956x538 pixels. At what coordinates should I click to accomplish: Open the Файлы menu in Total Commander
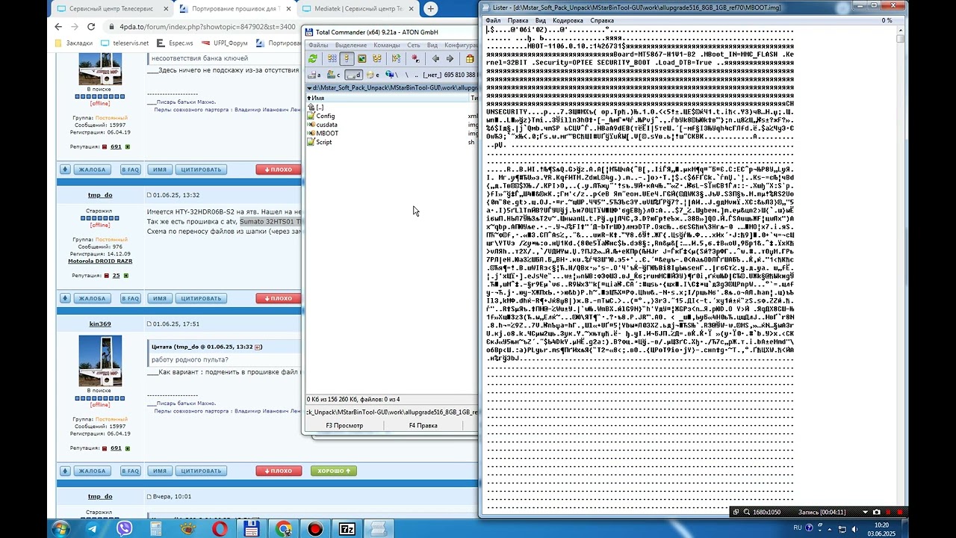click(x=319, y=45)
